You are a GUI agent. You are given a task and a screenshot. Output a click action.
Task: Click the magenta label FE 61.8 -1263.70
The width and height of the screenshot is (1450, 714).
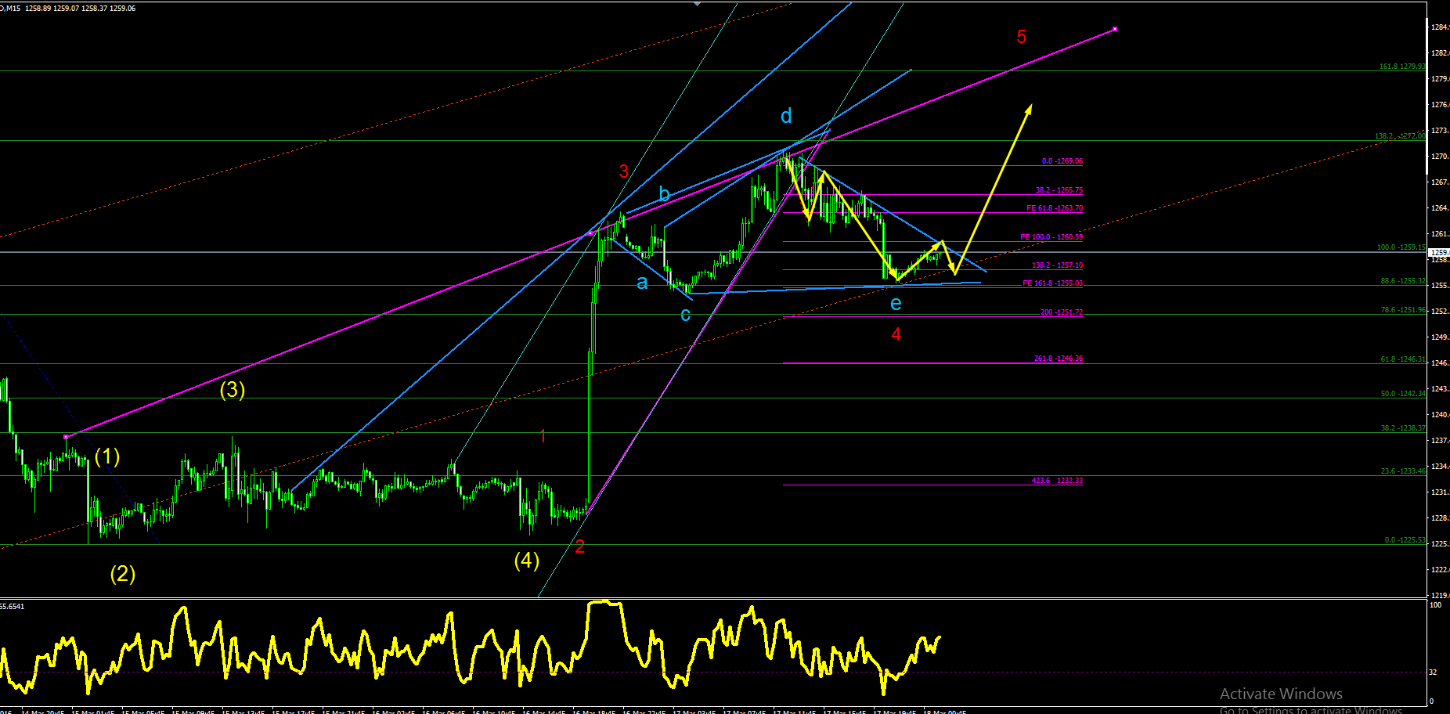pos(1055,208)
